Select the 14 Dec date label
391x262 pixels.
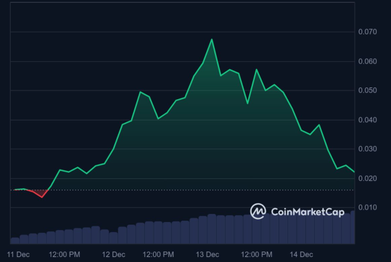301,255
